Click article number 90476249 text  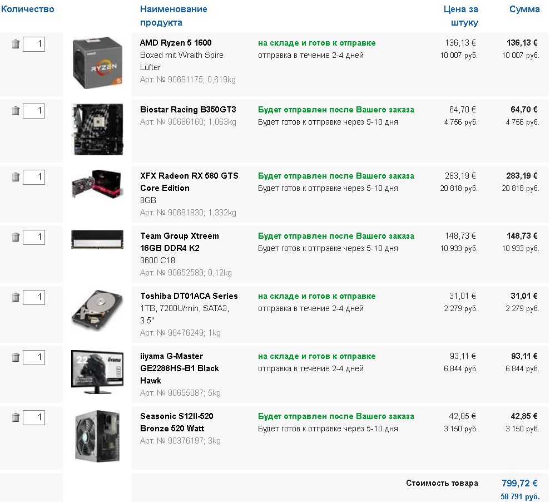pos(180,333)
